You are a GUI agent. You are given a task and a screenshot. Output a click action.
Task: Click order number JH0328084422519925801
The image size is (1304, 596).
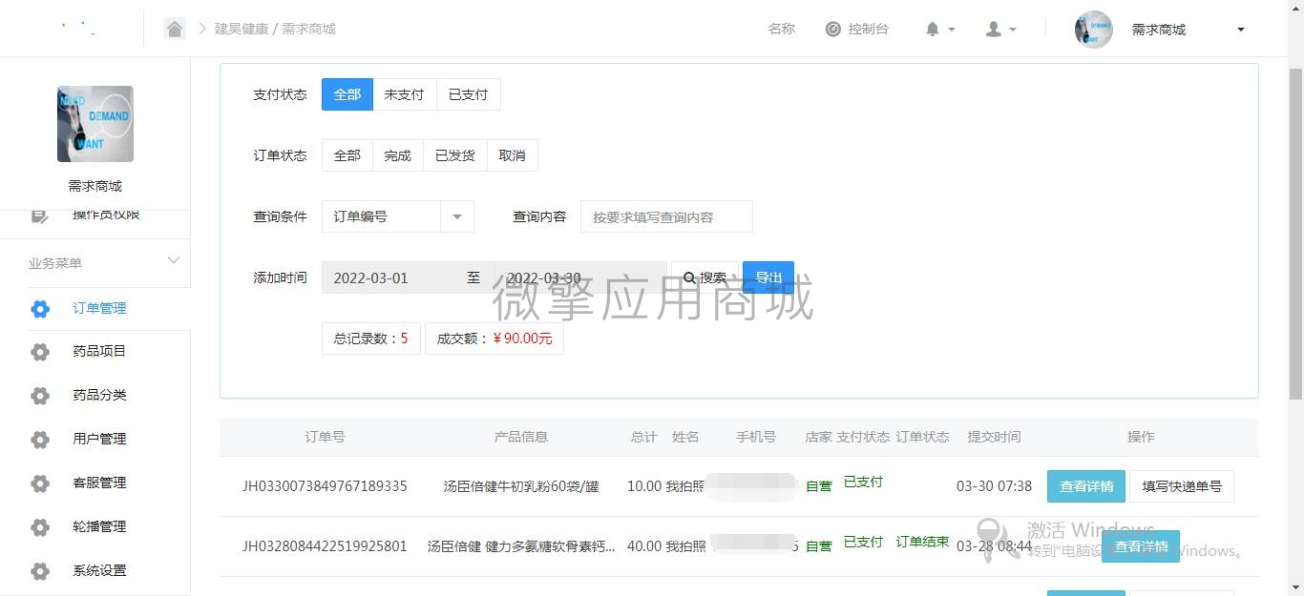click(325, 546)
